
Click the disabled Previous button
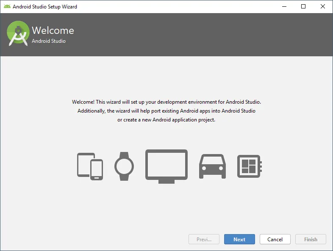pyautogui.click(x=204, y=239)
